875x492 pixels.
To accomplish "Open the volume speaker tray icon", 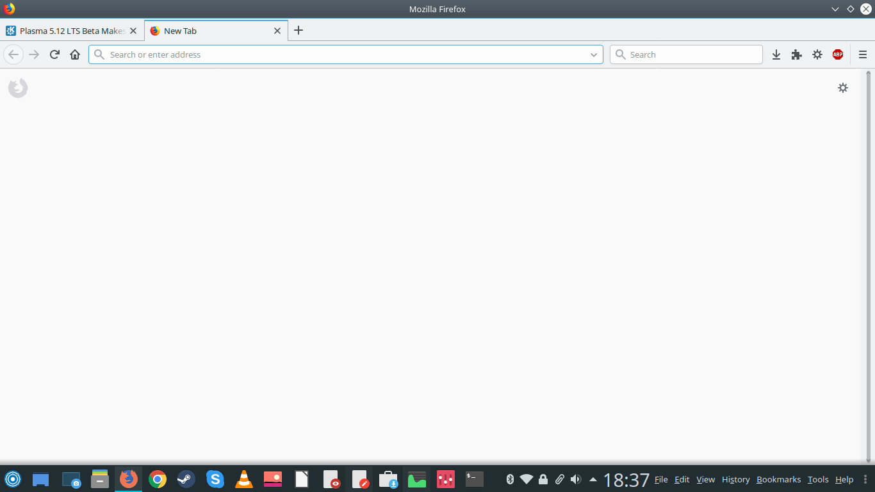I will coord(576,479).
